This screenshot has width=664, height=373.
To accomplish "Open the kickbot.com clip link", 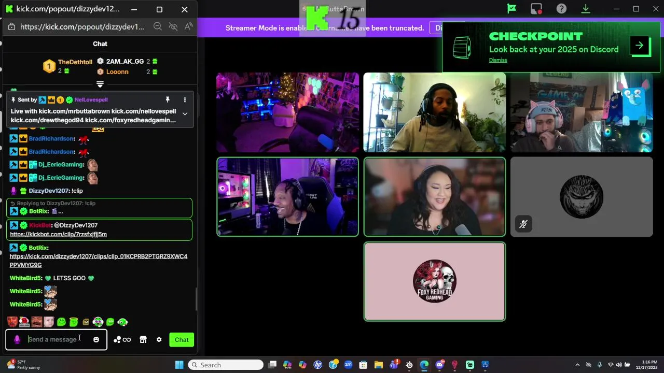I will click(x=58, y=234).
